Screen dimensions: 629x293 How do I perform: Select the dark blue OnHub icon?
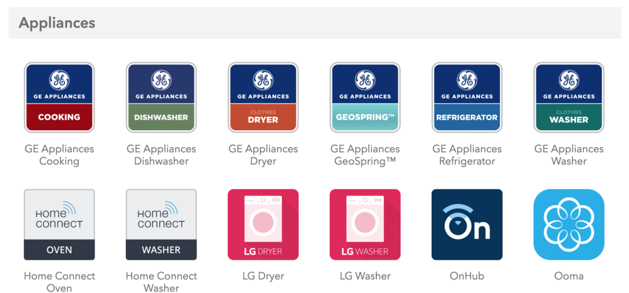click(x=467, y=225)
